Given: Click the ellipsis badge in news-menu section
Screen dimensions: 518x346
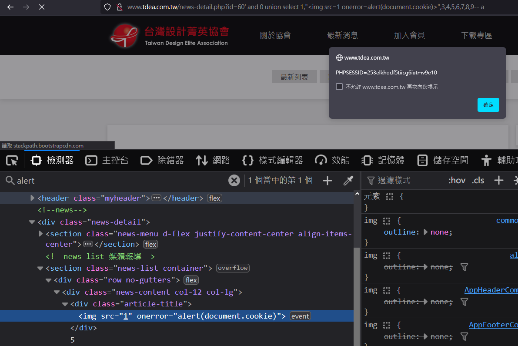Looking at the screenshot, I should point(88,244).
